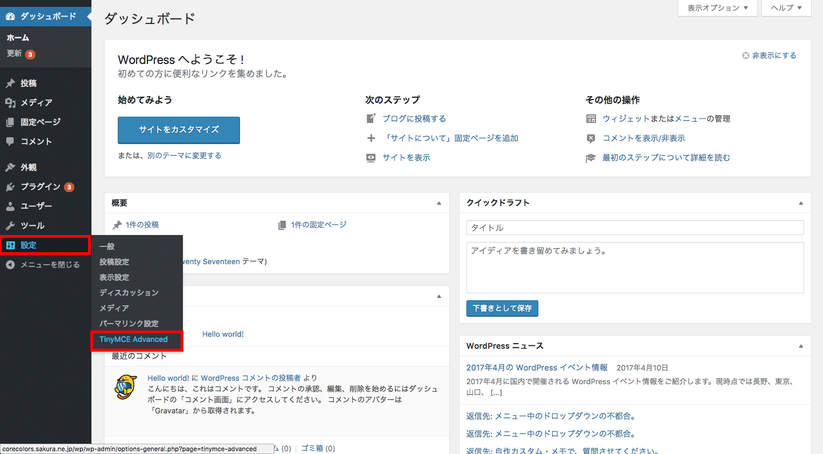823x454 pixels.
Task: Select 一般 from the settings flyout
Action: 107,246
